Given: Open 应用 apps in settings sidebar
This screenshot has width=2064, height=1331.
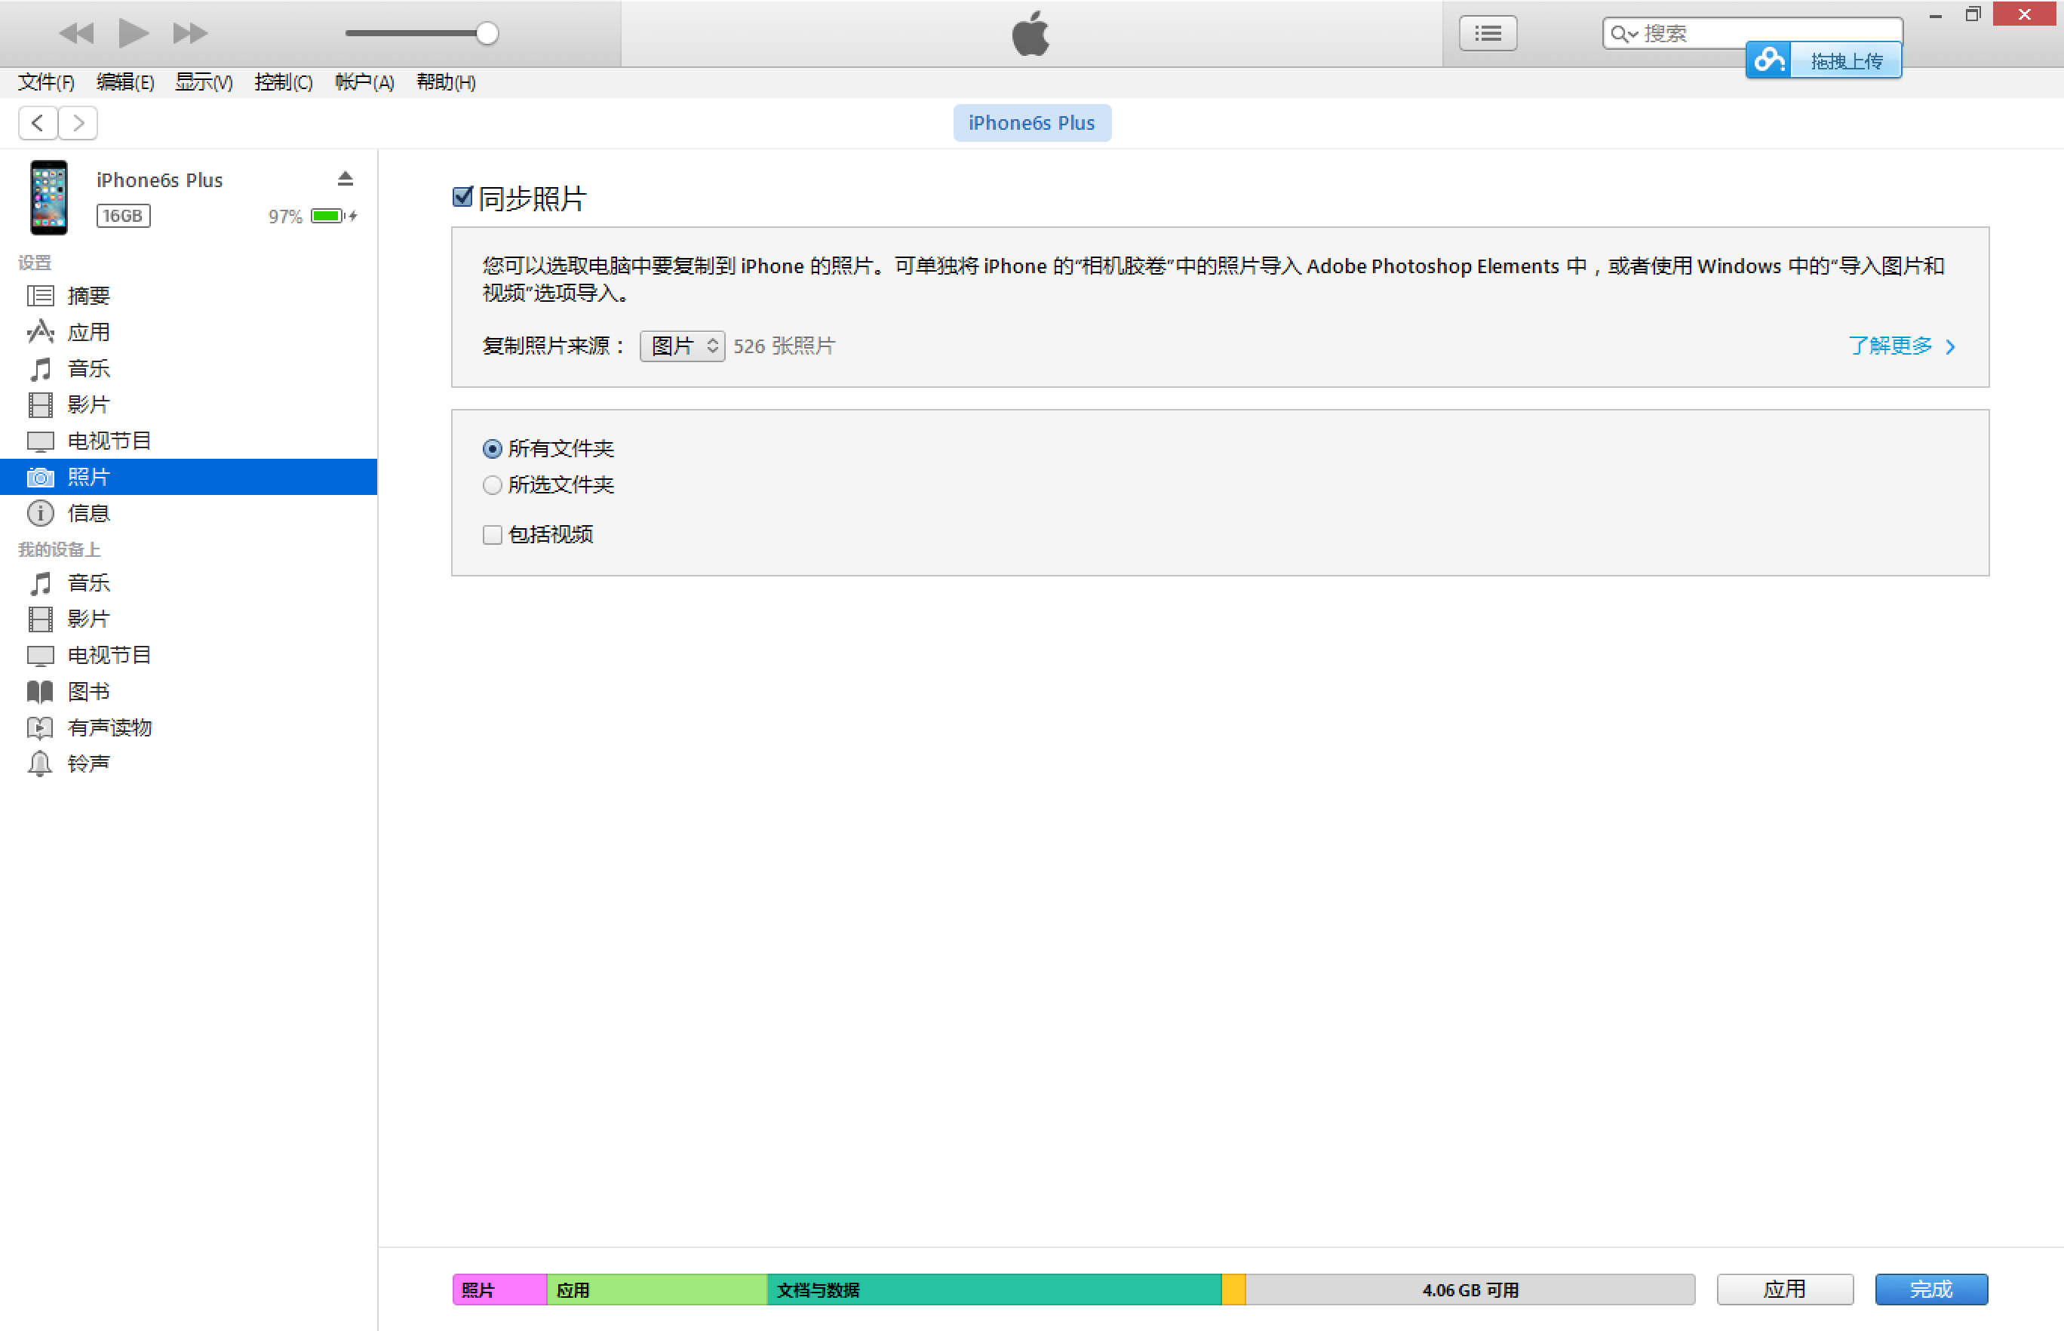Looking at the screenshot, I should (x=189, y=332).
